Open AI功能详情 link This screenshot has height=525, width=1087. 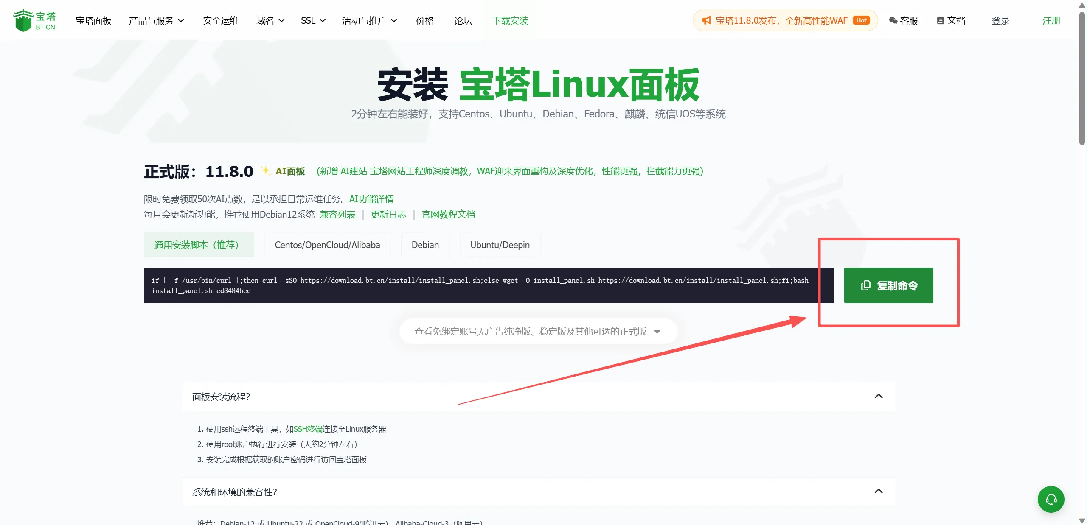point(371,199)
